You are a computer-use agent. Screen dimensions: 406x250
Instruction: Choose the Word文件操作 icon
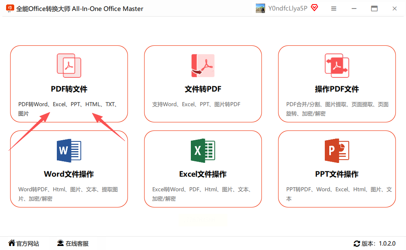pos(69,151)
